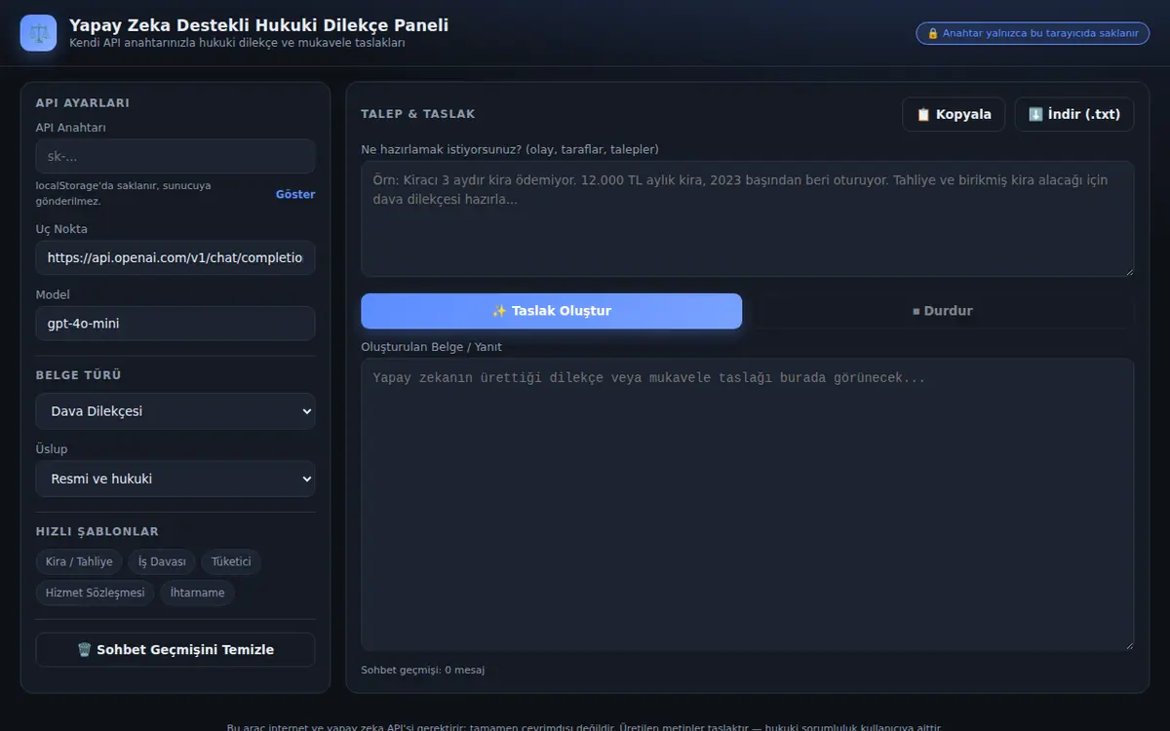Pick the Hizmet Sözleşmesi template chip
The width and height of the screenshot is (1170, 731).
[95, 593]
